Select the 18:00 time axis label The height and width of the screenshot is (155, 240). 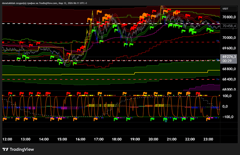click(117, 139)
